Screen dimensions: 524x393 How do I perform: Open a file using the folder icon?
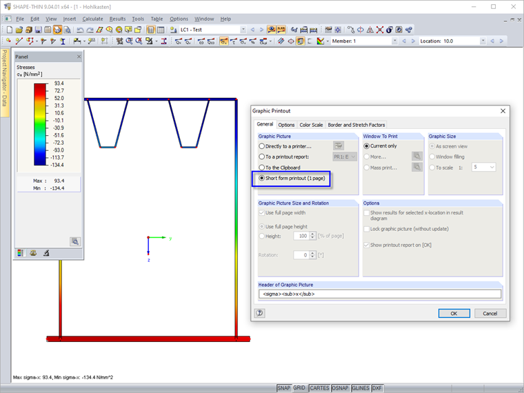pos(19,30)
